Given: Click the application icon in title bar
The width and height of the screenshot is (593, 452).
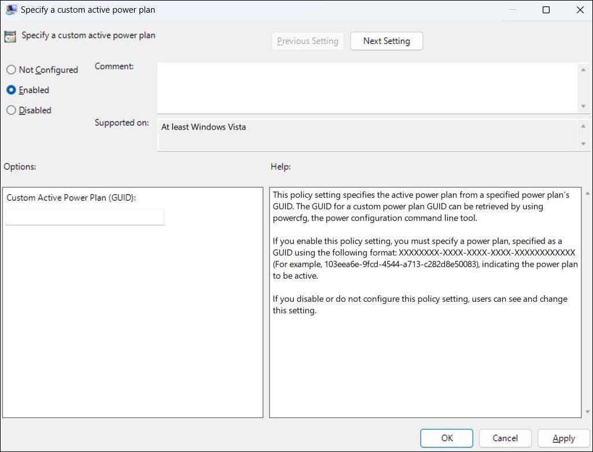Looking at the screenshot, I should 10,9.
